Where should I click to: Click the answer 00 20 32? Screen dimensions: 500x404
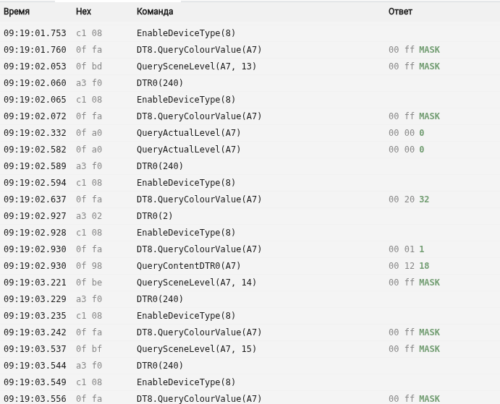(x=409, y=199)
